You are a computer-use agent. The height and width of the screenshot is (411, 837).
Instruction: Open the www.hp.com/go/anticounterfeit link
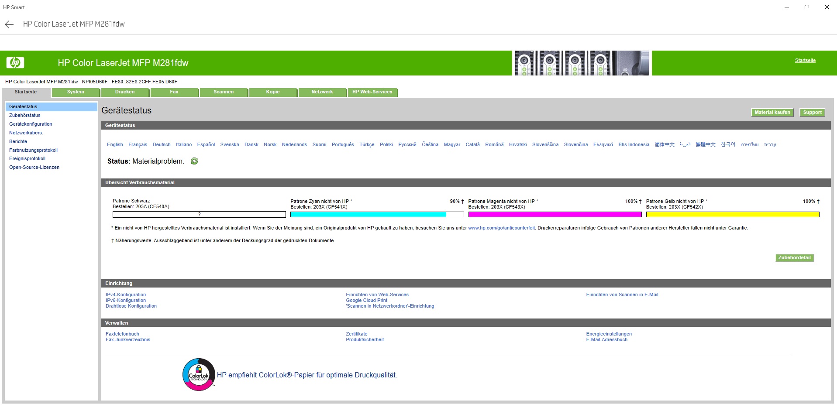tap(501, 228)
